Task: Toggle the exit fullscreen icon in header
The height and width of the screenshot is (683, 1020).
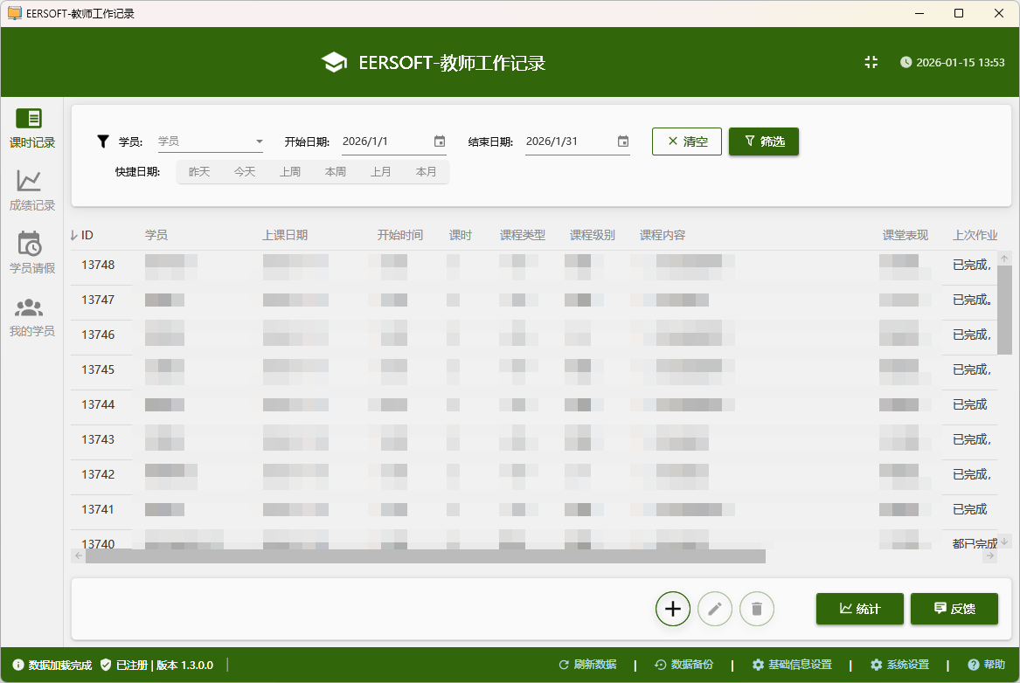Action: 871,62
